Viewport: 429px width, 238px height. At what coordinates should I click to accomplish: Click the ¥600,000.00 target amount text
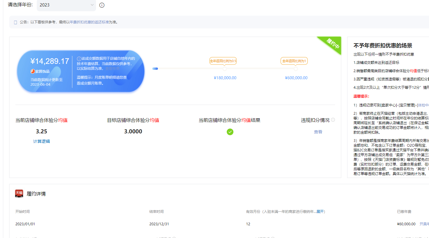point(296,78)
